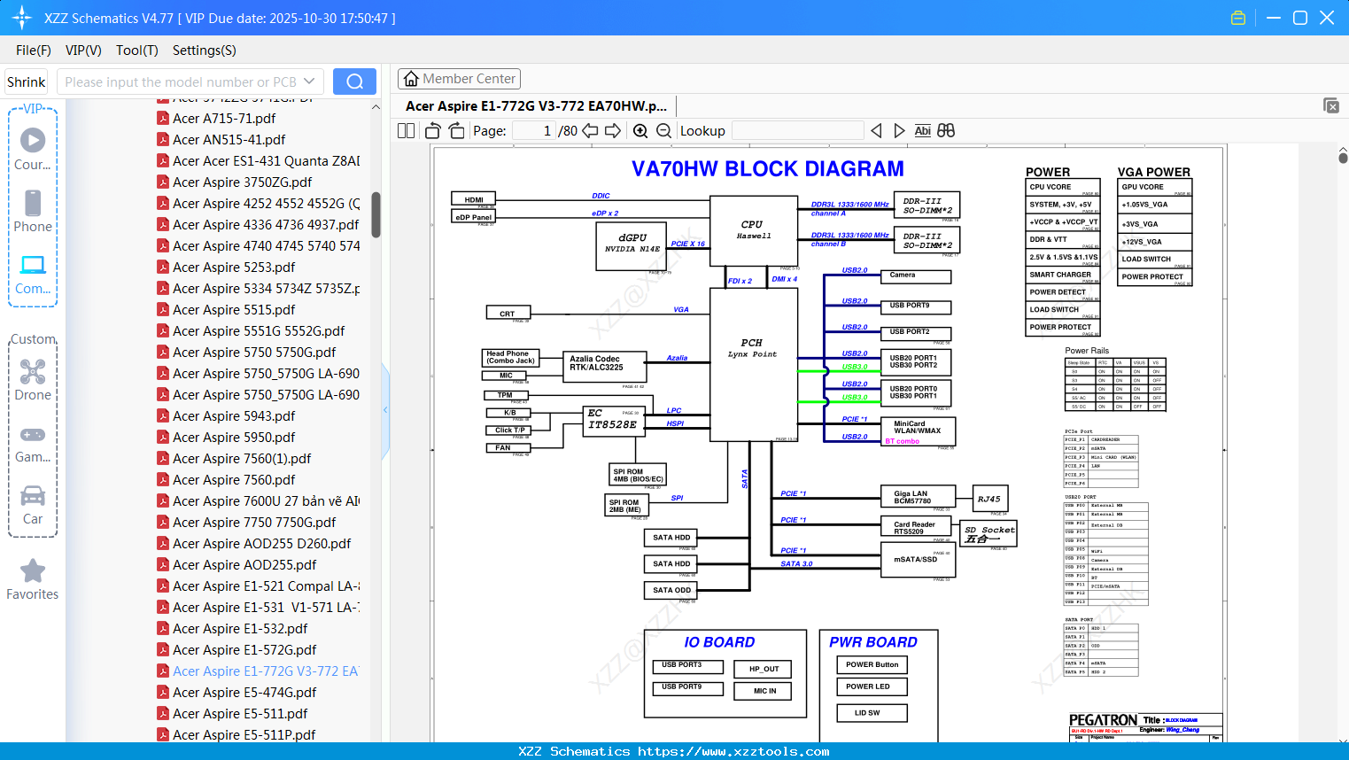Open Acer Aspire 5750 5750G.pdf
Image resolution: width=1349 pixels, height=760 pixels.
coord(254,352)
